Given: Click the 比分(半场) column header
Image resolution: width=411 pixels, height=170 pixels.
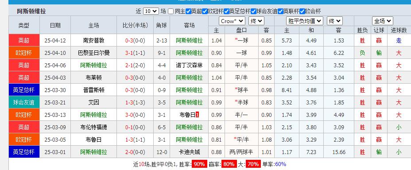Looking at the screenshot, I should tap(135, 25).
